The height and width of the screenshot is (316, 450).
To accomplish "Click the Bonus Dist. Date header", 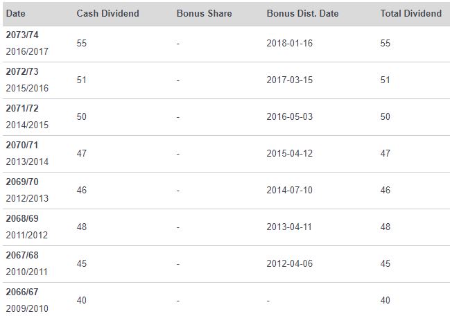I will tap(302, 13).
